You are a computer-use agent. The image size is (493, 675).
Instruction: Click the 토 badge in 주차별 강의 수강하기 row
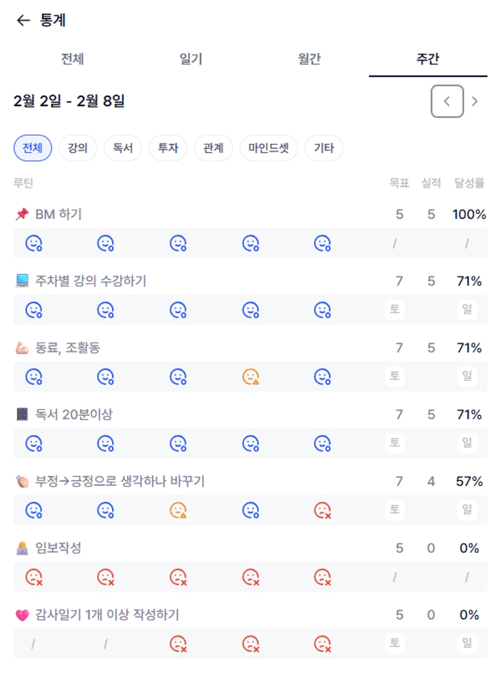(394, 310)
